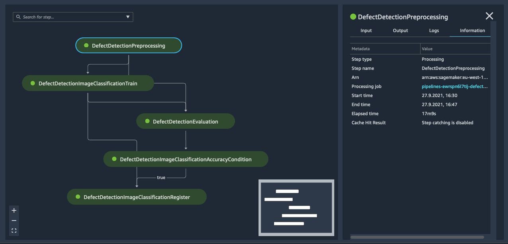The width and height of the screenshot is (508, 244).
Task: Open the pipelines processing job link
Action: point(455,87)
